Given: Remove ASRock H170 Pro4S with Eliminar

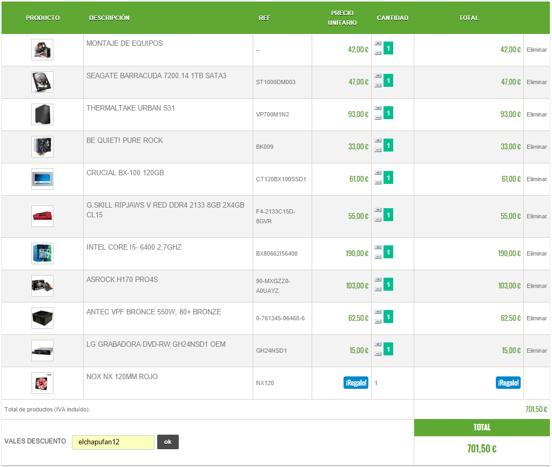Looking at the screenshot, I should pyautogui.click(x=536, y=286).
